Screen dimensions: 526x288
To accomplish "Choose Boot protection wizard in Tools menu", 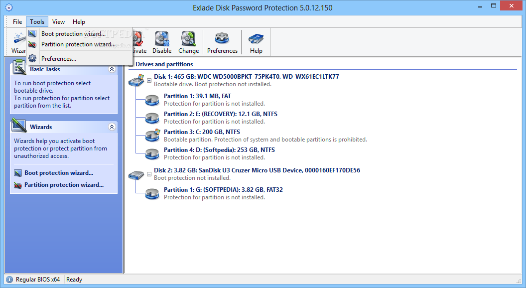I will [80, 33].
